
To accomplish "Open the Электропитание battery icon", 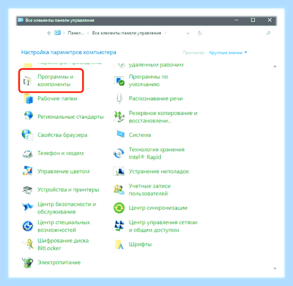I will coord(27,262).
